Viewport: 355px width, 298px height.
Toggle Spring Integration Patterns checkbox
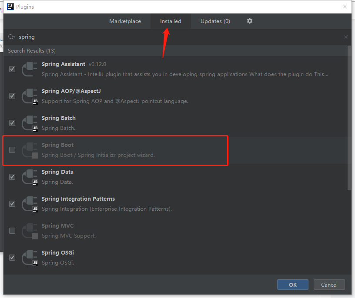point(12,203)
